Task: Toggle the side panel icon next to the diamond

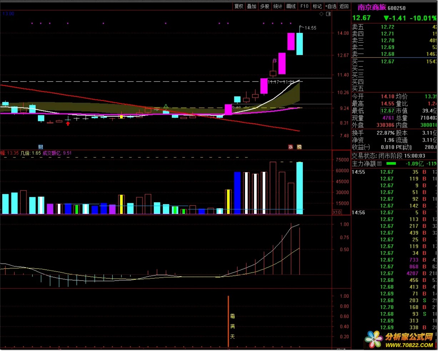Action: point(328,14)
